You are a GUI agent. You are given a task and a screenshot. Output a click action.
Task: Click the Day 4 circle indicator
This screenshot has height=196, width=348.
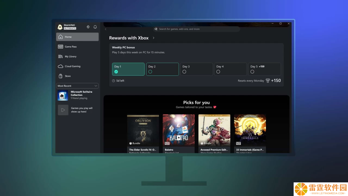pos(218,72)
